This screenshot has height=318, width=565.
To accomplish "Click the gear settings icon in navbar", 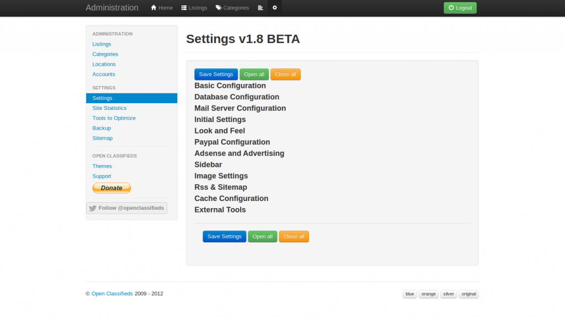I will click(x=275, y=8).
